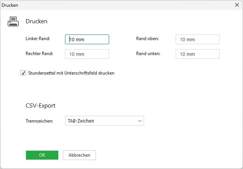Click the Drucken section heading
This screenshot has width=243, height=169.
point(36,21)
